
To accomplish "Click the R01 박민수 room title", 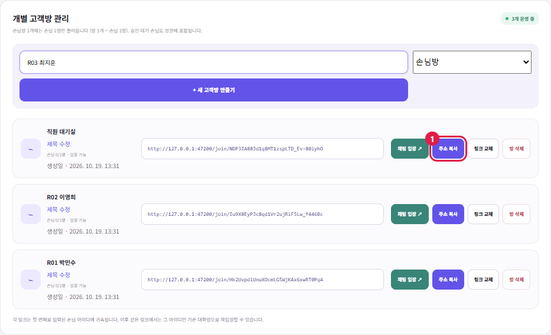I will (61, 262).
